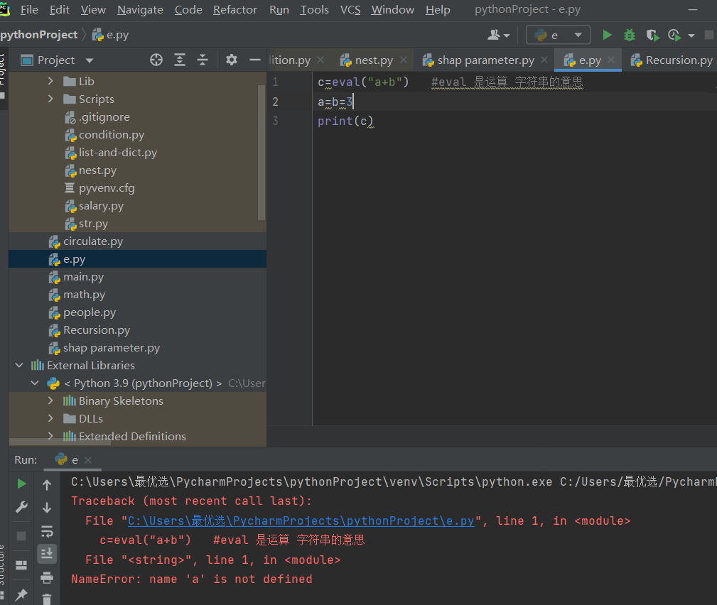Collapse the Python 3.9 interpreter node
Viewport: 717px width, 605px height.
pyautogui.click(x=35, y=383)
